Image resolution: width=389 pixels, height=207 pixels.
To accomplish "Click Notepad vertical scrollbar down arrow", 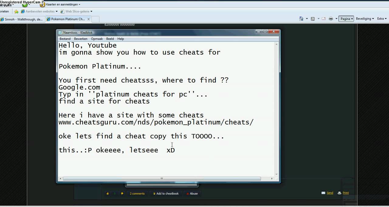I will pos(277,174).
